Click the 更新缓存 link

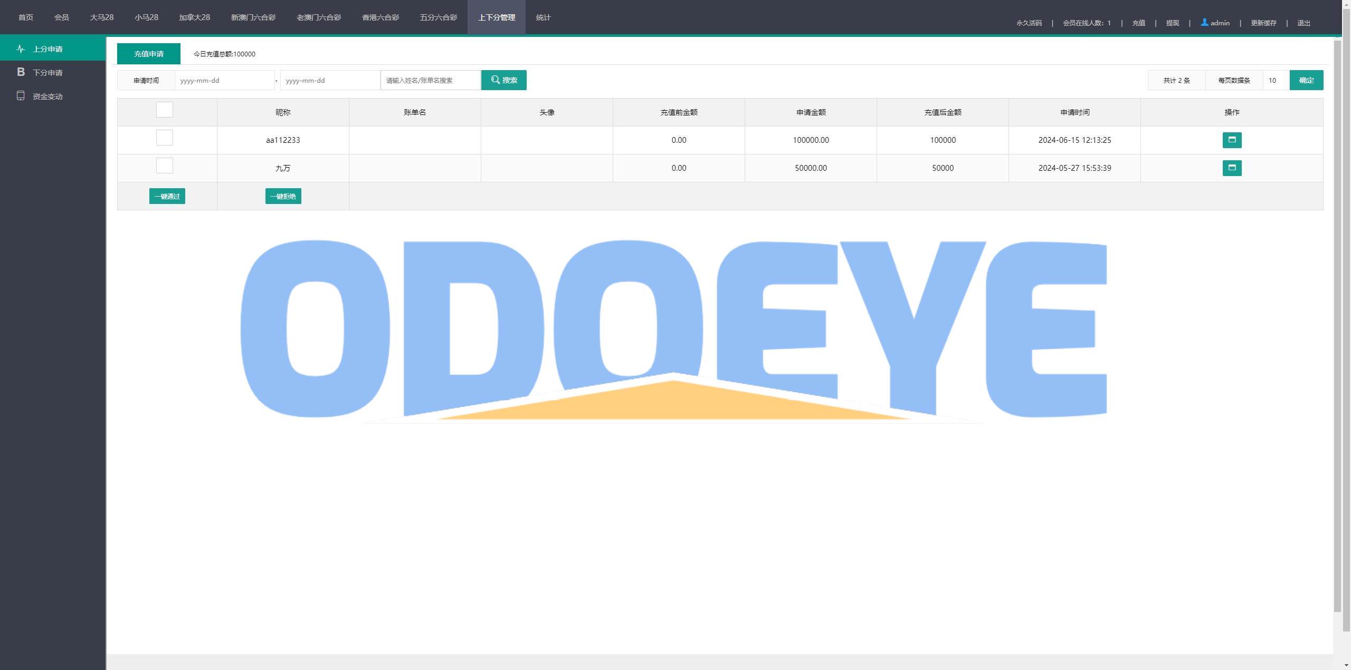tap(1263, 23)
